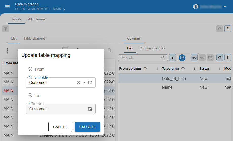Cancel the Update table mapping dialog

pos(60,127)
